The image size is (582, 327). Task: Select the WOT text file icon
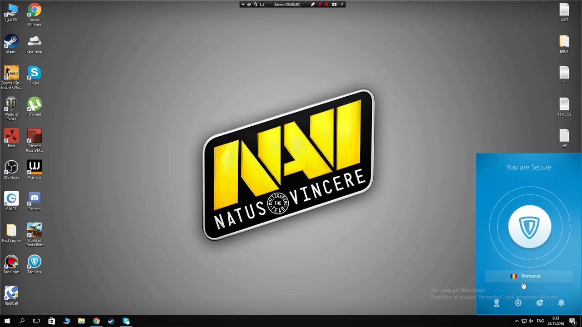tap(564, 13)
